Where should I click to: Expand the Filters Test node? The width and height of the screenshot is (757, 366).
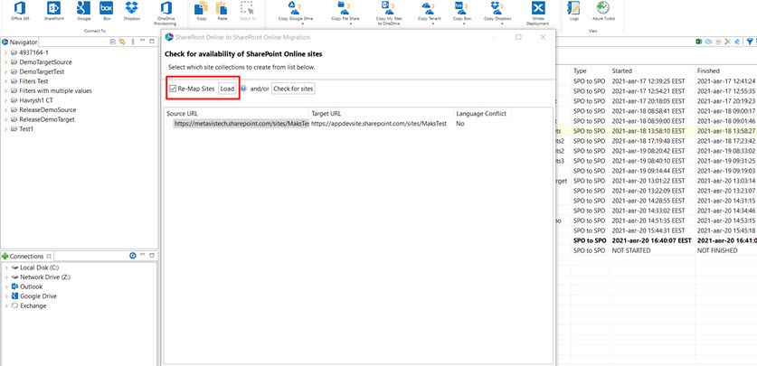pos(5,81)
